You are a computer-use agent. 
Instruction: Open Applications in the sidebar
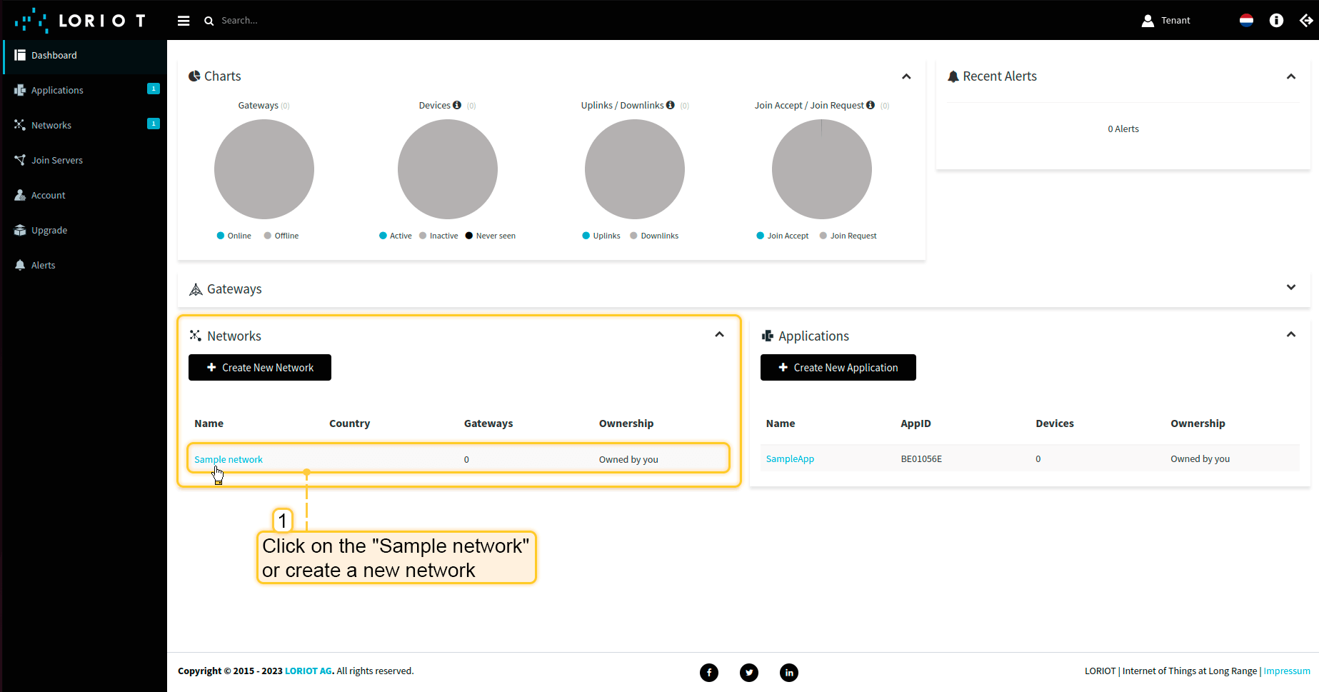coord(57,90)
